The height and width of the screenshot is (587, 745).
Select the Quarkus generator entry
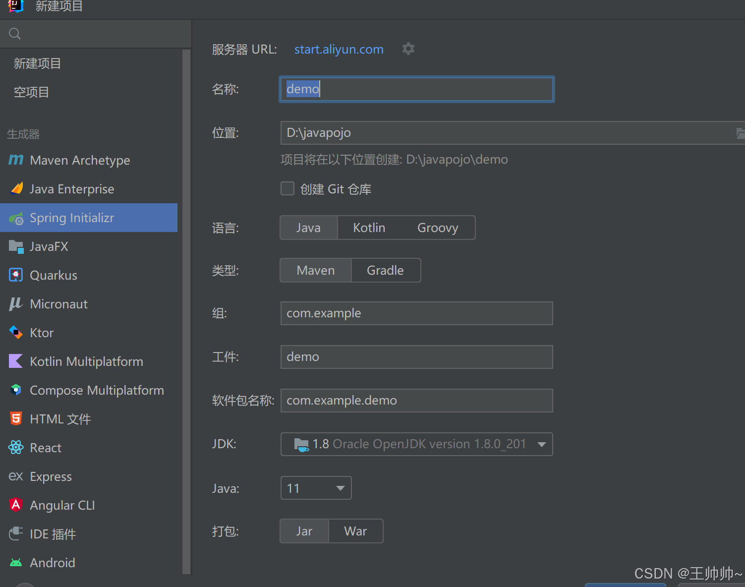click(89, 275)
